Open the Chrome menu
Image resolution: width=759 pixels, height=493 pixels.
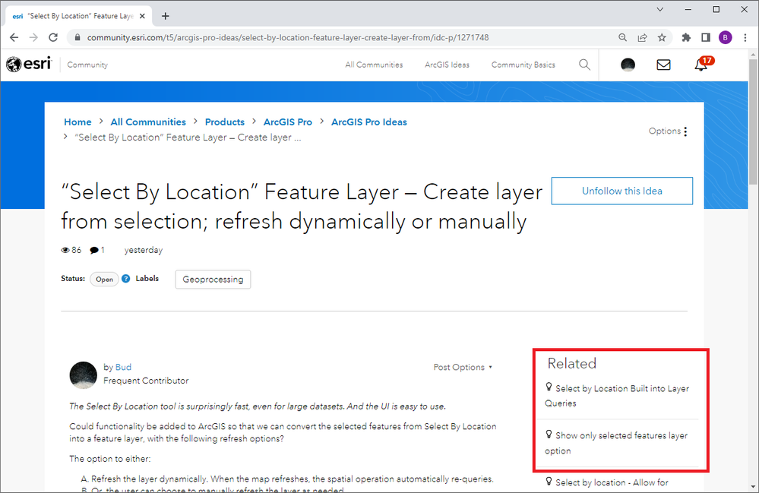[x=744, y=37]
